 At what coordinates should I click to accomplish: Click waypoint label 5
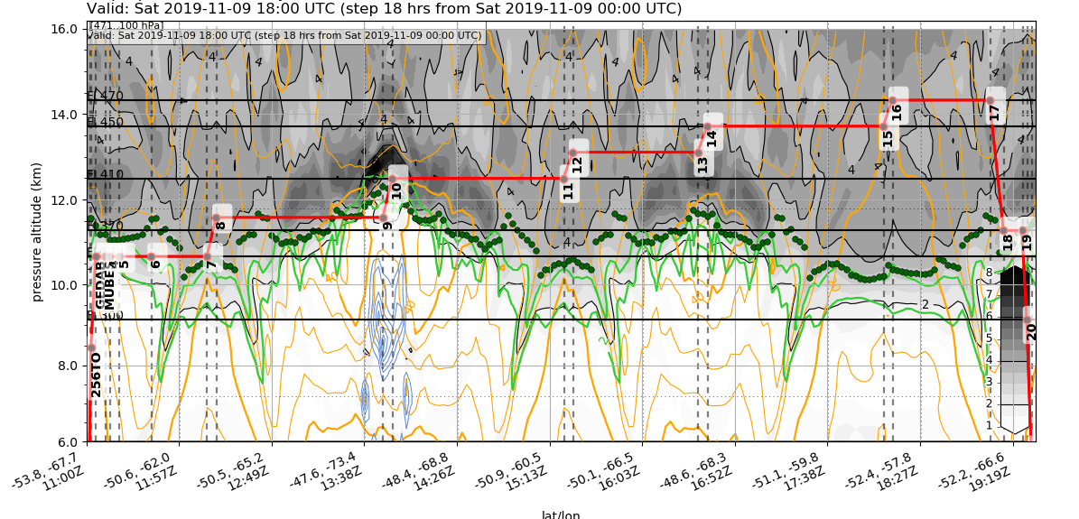[x=124, y=264]
